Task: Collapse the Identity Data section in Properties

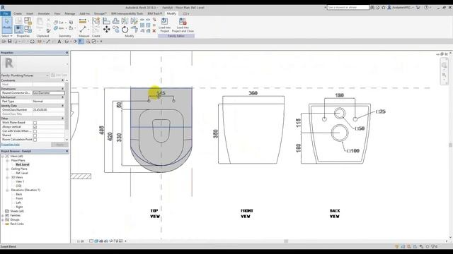Action: 63,106
